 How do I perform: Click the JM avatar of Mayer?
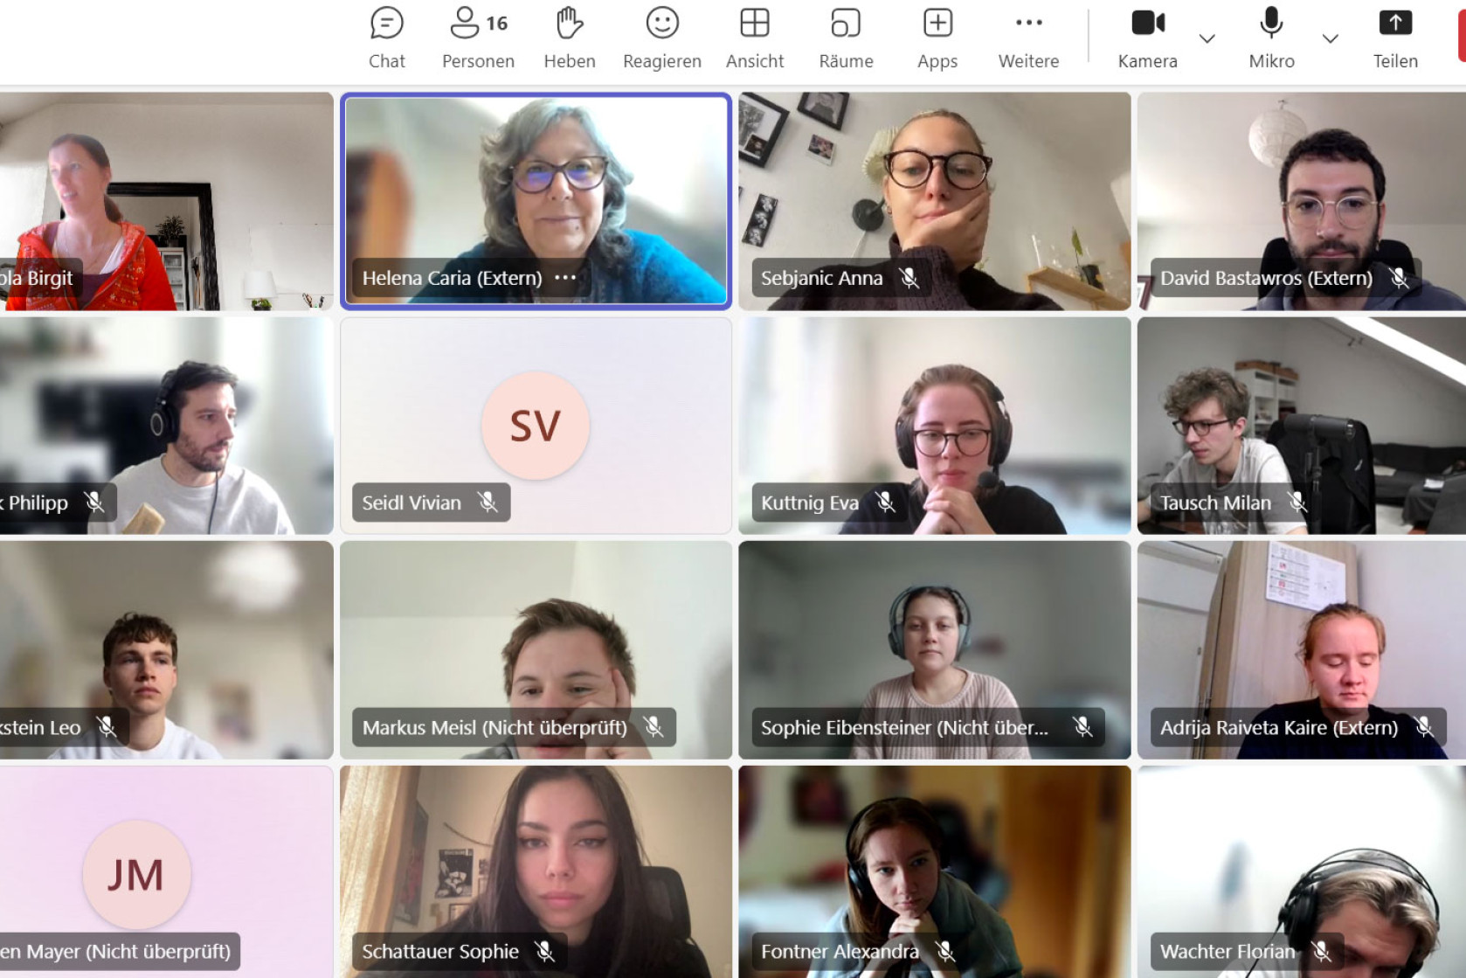136,874
